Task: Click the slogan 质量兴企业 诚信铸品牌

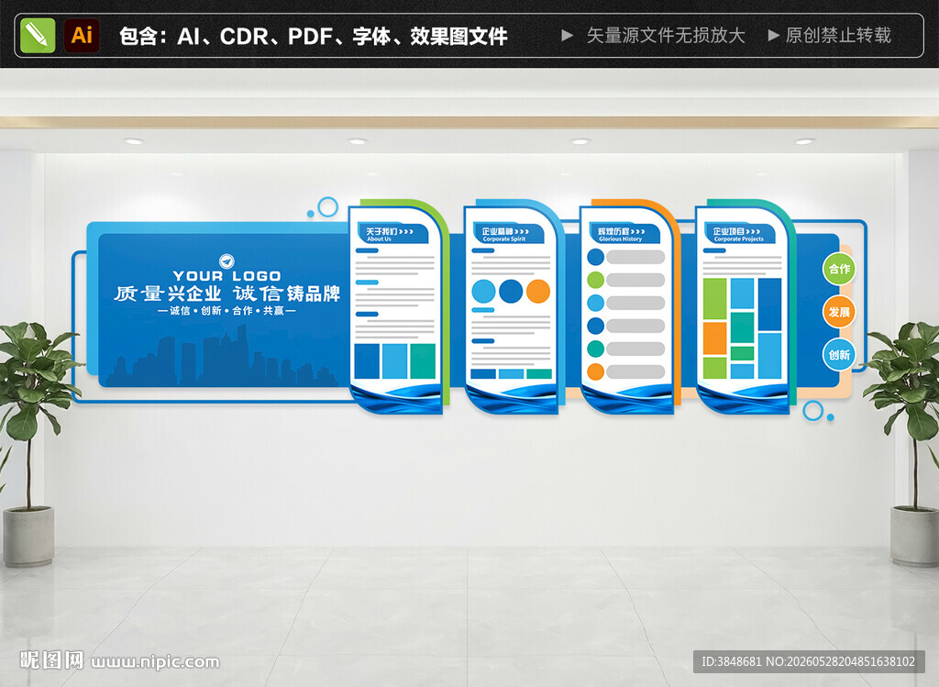Action: click(227, 294)
